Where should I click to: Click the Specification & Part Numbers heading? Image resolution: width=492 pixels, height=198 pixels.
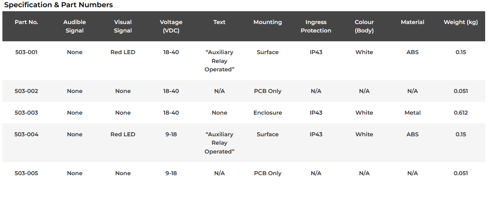(58, 5)
